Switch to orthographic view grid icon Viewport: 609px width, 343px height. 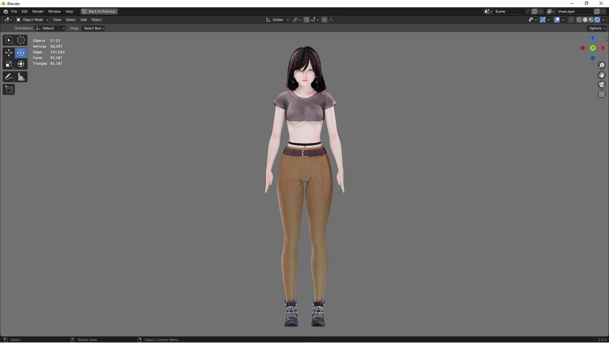602,94
